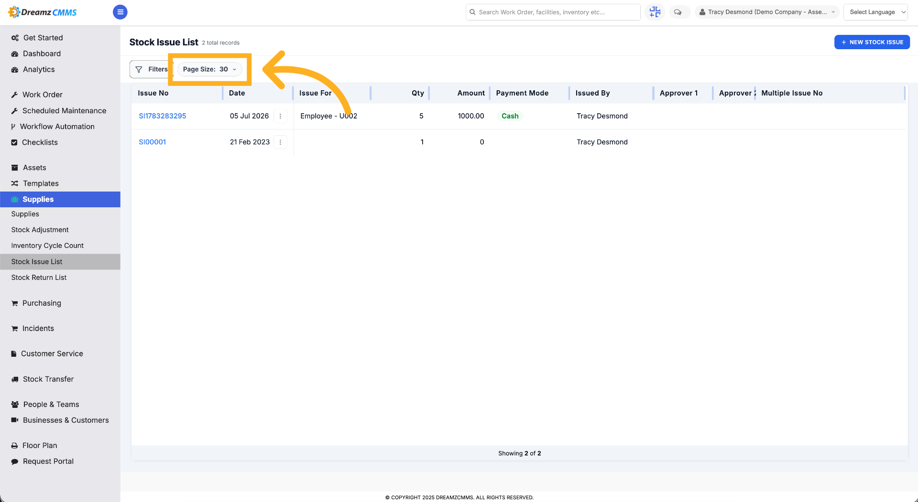This screenshot has height=502, width=918.
Task: Click the Customer Service file icon
Action: pos(14,354)
